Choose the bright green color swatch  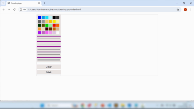pos(47,25)
